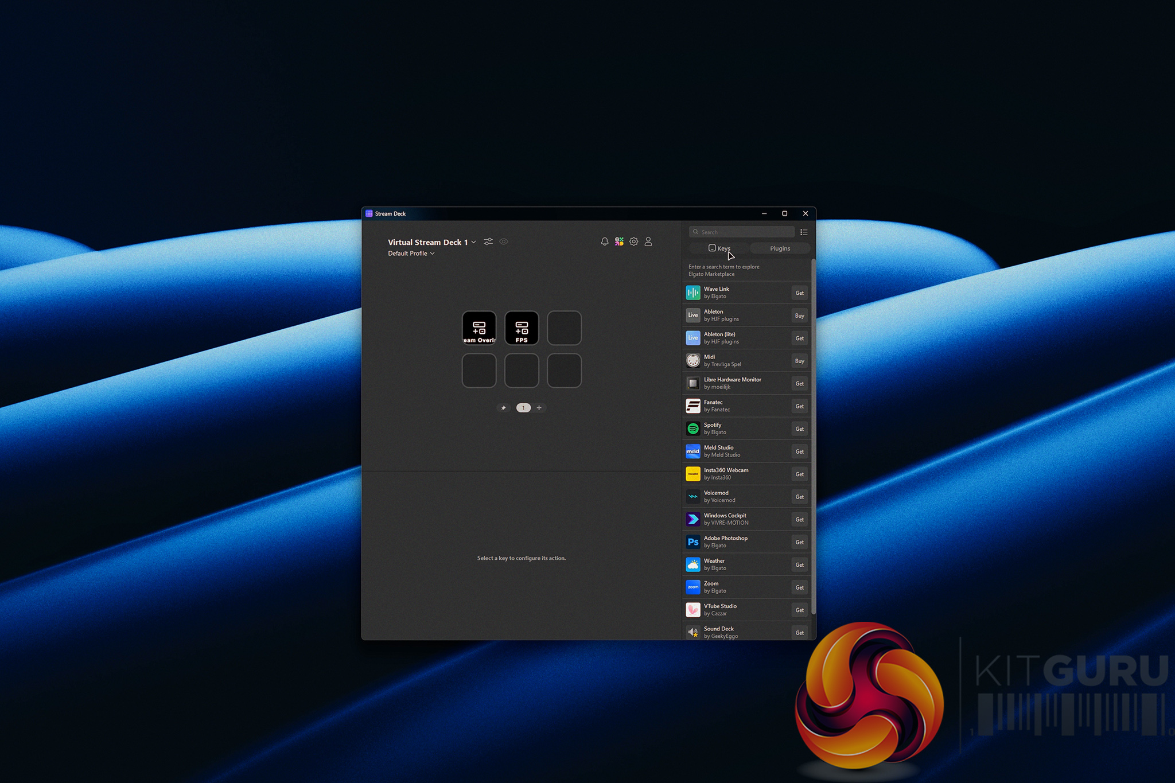Click the Zoom plugin icon
This screenshot has height=783, width=1175.
point(693,587)
